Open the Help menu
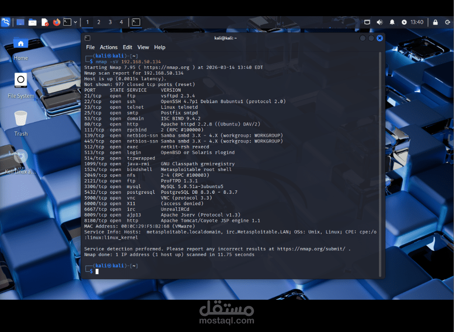 pyautogui.click(x=160, y=47)
